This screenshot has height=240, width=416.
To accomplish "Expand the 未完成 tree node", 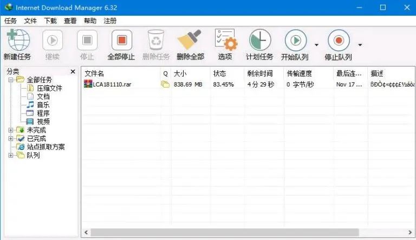I will pos(11,130).
